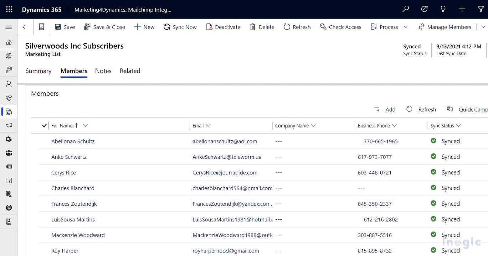Open the global search magnifier icon

(x=405, y=9)
